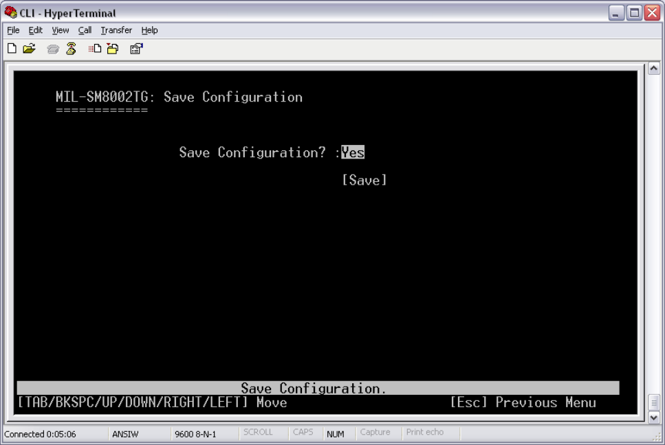
Task: Open the View menu
Action: click(61, 30)
